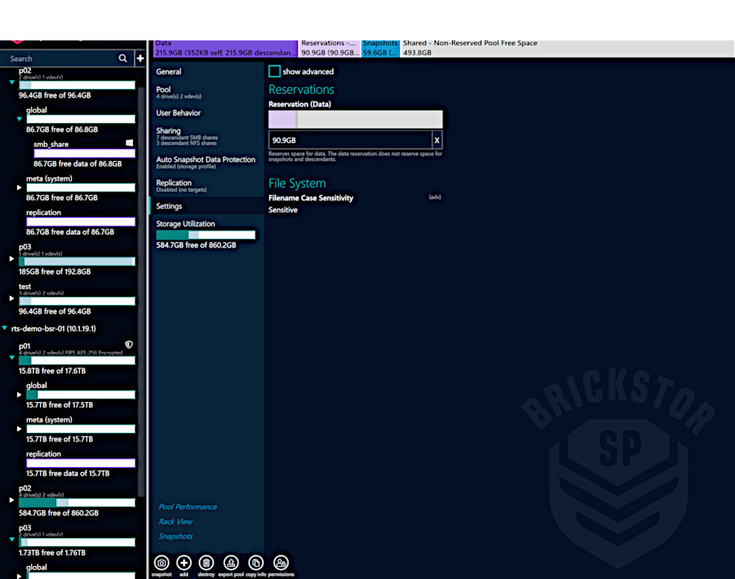Click the export pool icon

231,563
